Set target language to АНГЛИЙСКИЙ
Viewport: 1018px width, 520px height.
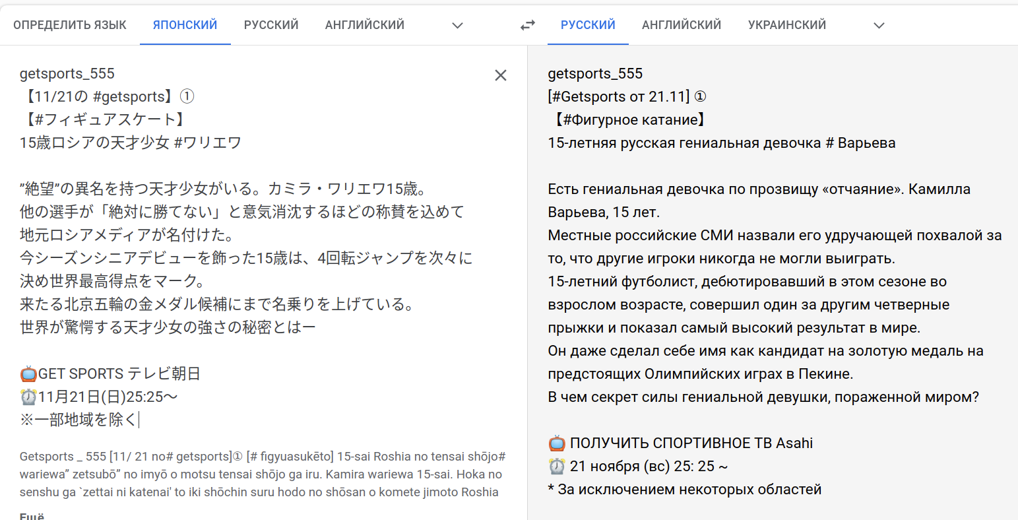pyautogui.click(x=682, y=25)
